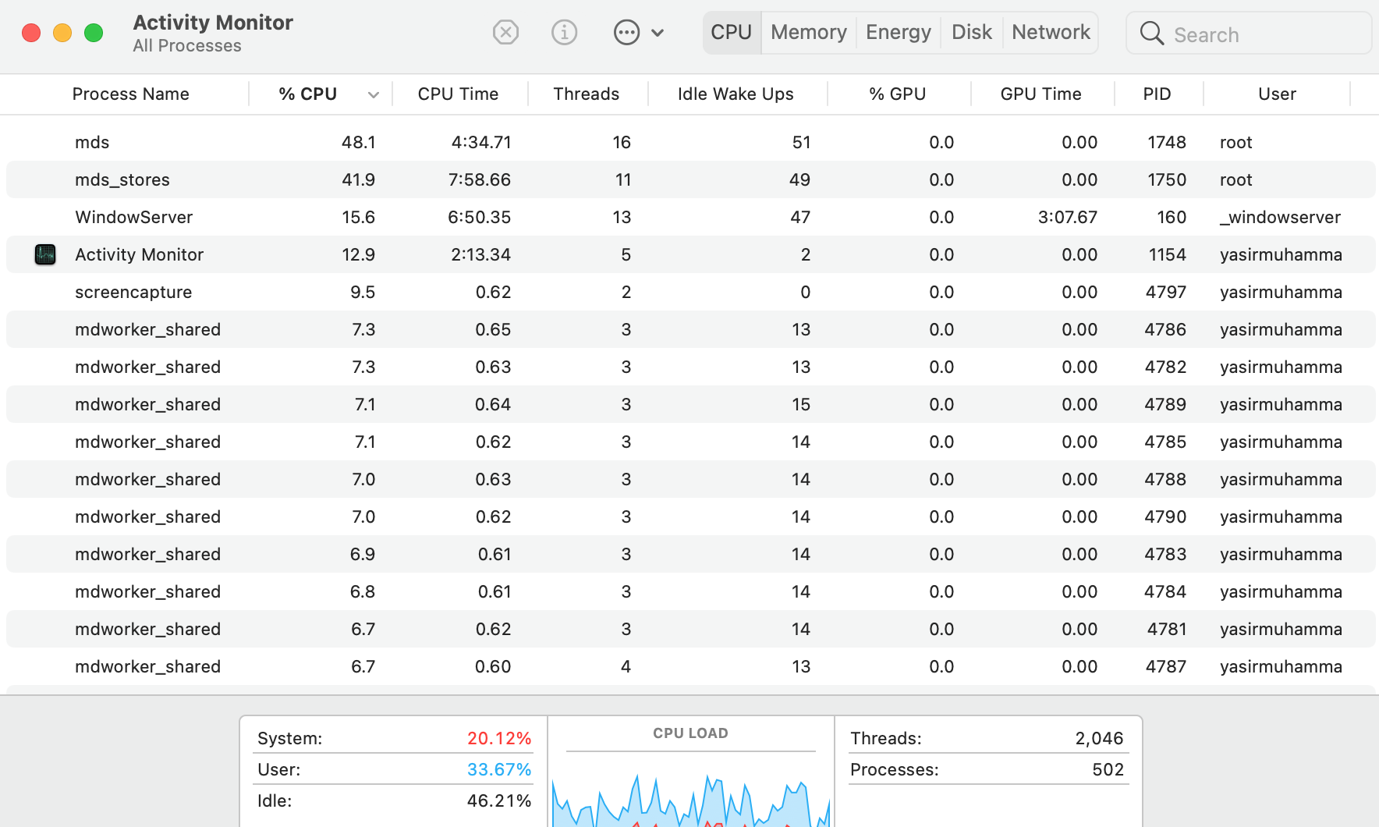Select the Activity Monitor process name
Screen dimensions: 1379x827
pyautogui.click(x=139, y=254)
